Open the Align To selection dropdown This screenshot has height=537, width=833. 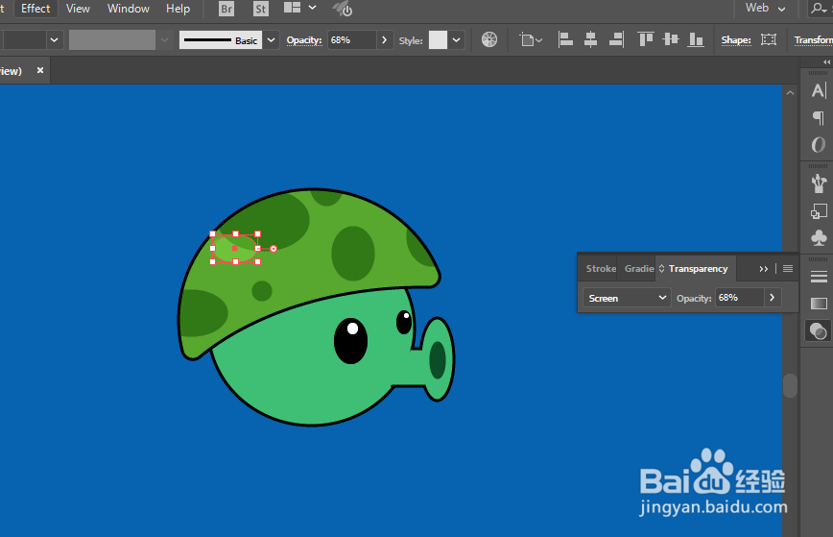[531, 40]
